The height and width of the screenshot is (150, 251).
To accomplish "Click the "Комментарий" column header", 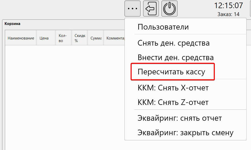I will tap(114, 38).
